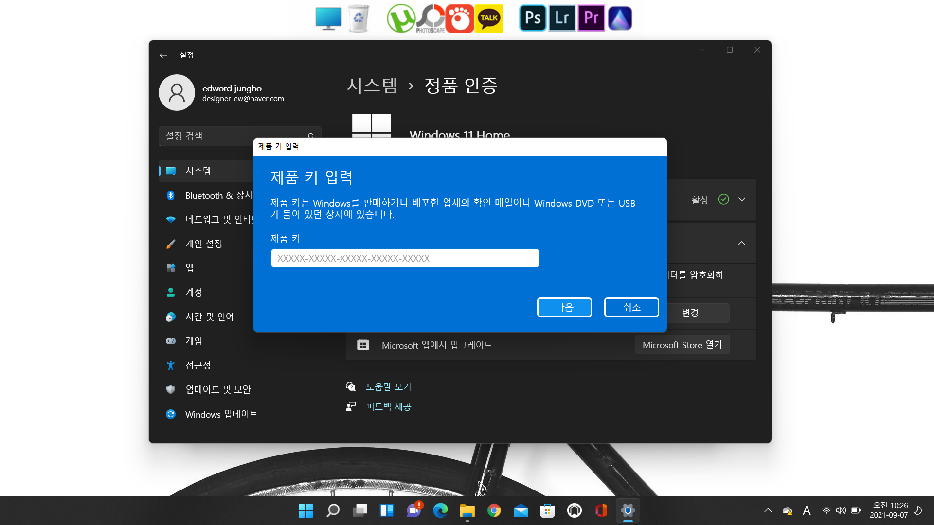Click the 제품 키 input field
The height and width of the screenshot is (525, 934).
click(405, 258)
